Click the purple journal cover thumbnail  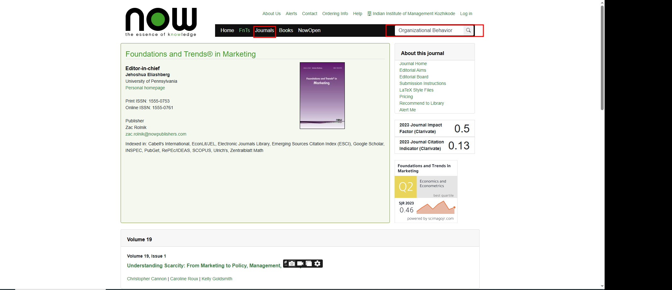[322, 96]
